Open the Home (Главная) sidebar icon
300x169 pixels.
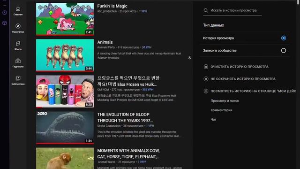tap(18, 11)
